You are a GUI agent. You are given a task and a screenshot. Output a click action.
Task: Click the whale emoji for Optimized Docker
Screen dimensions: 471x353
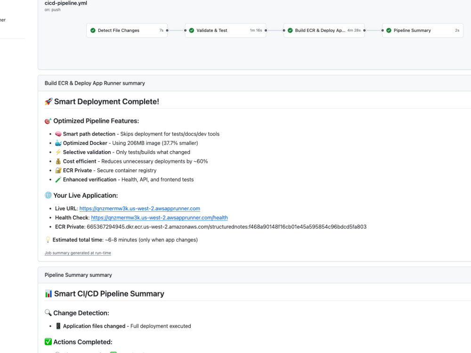58,143
